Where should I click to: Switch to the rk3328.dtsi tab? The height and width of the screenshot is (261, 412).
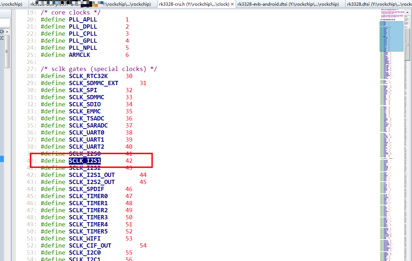[x=378, y=4]
